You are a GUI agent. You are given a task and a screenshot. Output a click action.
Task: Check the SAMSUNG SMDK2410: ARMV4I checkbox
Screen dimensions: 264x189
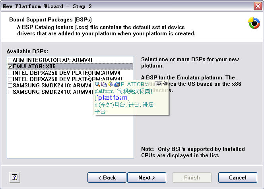tap(10, 92)
